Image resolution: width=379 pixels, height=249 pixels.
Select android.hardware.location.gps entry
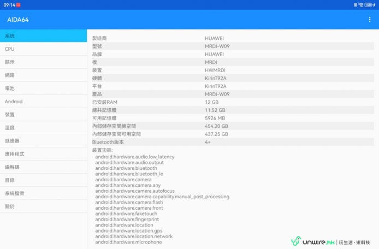pyautogui.click(x=128, y=230)
